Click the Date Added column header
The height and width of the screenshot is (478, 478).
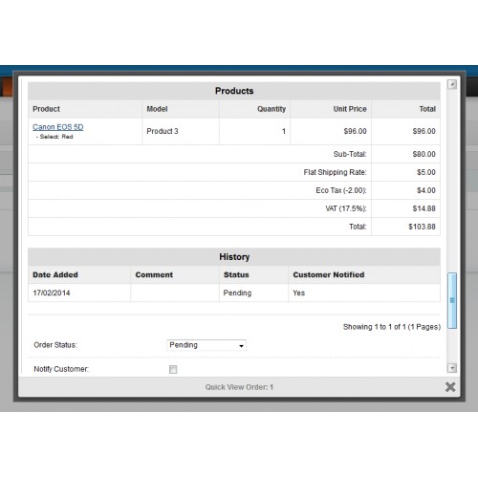pos(55,274)
